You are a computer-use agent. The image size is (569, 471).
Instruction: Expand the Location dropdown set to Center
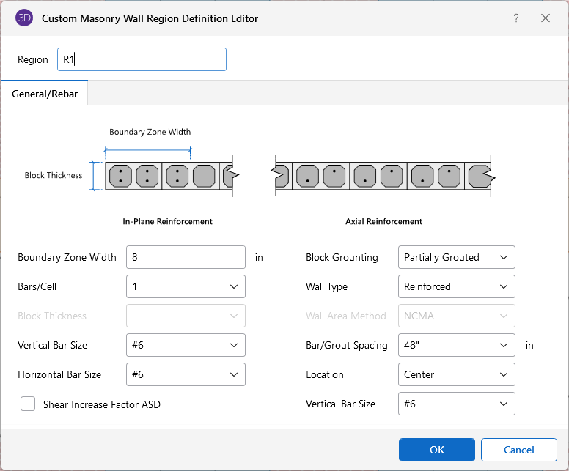pos(456,374)
